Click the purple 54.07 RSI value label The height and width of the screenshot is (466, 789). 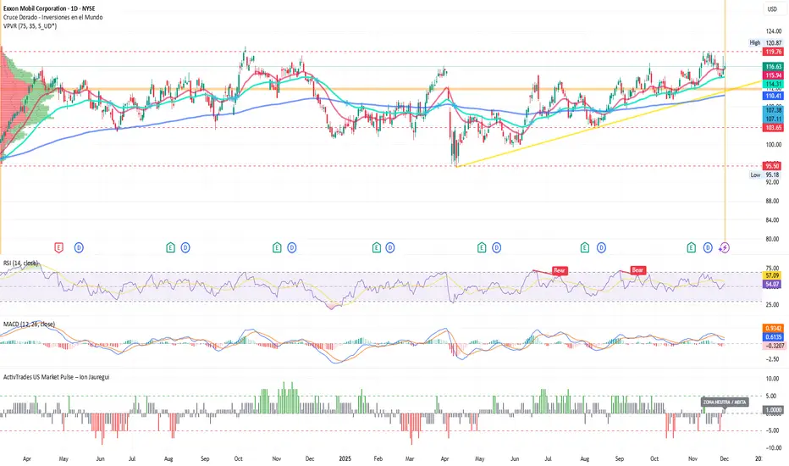(772, 285)
